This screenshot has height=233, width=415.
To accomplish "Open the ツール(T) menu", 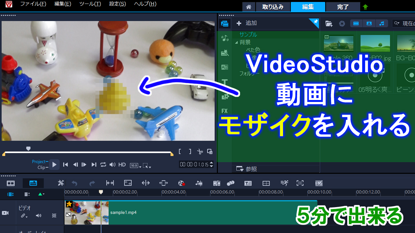I will point(90,4).
